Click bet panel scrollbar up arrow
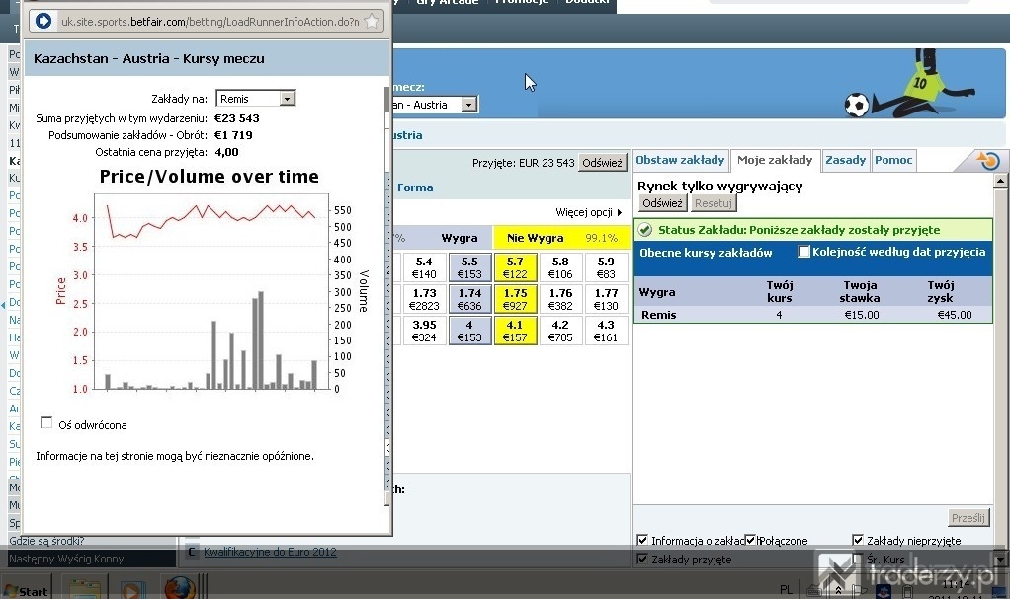 coord(1000,181)
